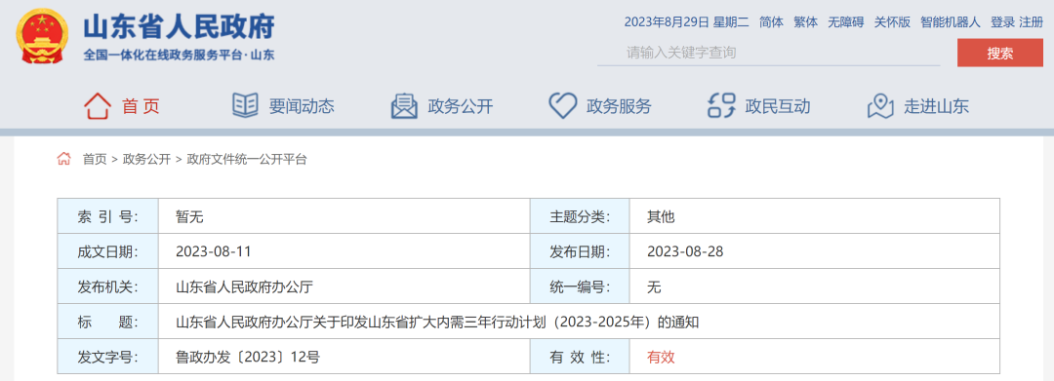Click the 政民互动 exchange arrows icon
The width and height of the screenshot is (1054, 381).
click(x=722, y=106)
